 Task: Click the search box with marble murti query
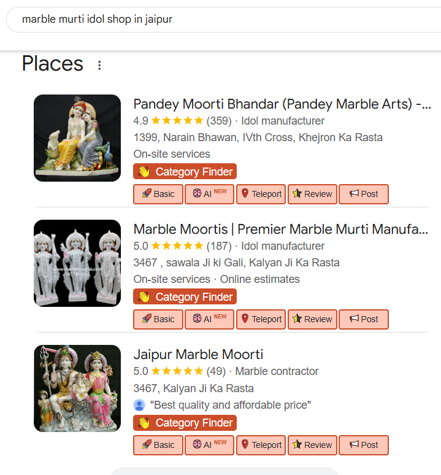coord(221,19)
